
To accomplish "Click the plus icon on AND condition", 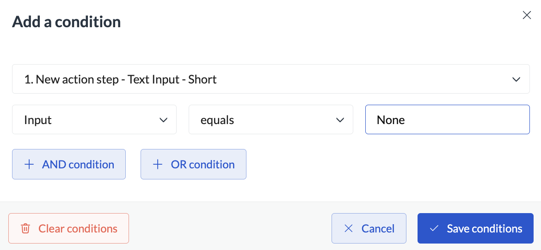I will click(29, 164).
